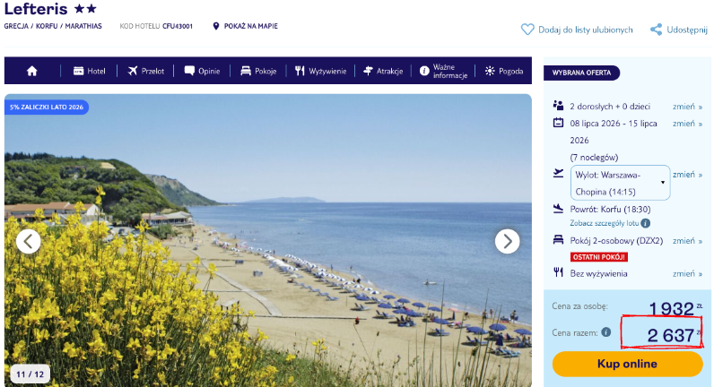
Task: Click the beach photo in the gallery
Action: [267, 240]
